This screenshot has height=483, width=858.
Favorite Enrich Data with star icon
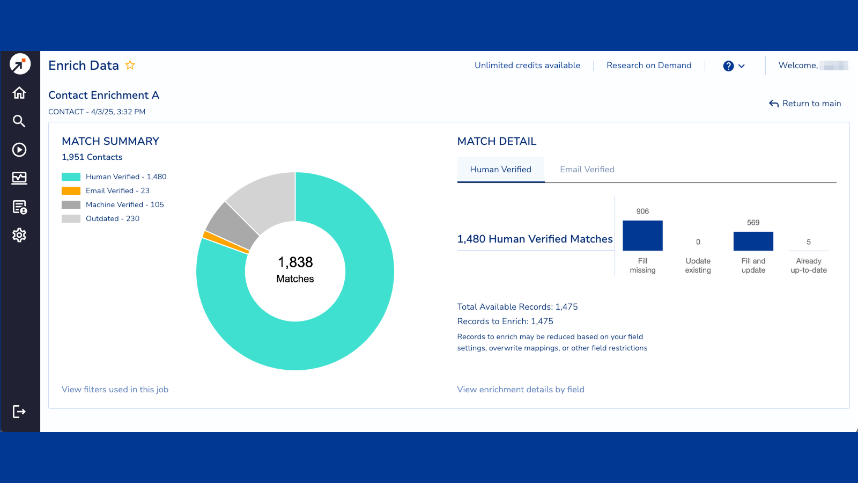130,65
